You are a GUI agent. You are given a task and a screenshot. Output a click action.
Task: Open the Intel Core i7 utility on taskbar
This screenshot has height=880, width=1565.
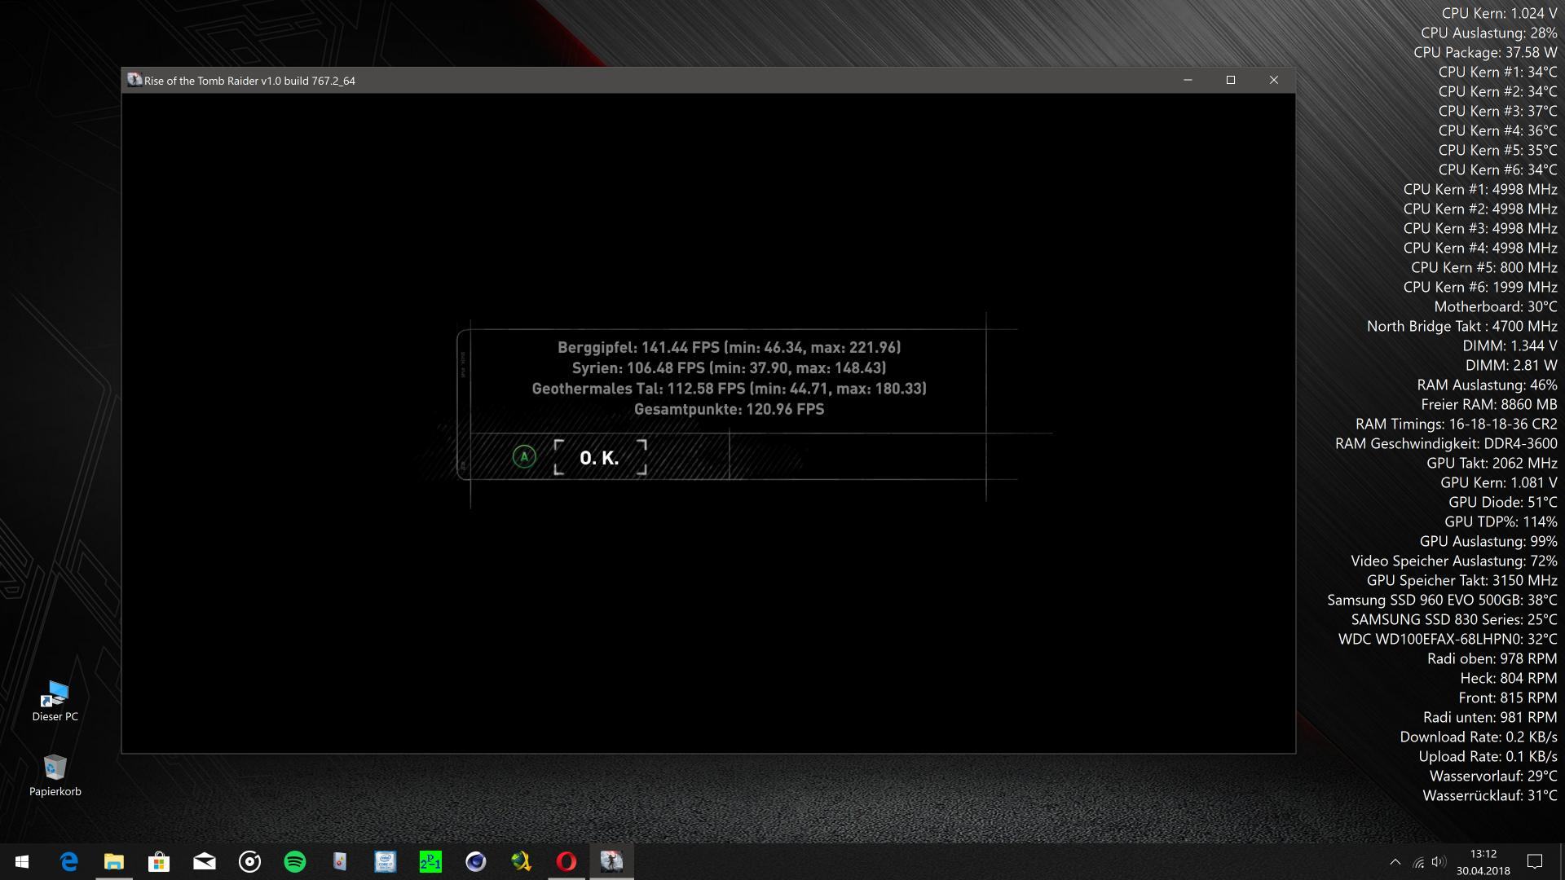pyautogui.click(x=386, y=861)
